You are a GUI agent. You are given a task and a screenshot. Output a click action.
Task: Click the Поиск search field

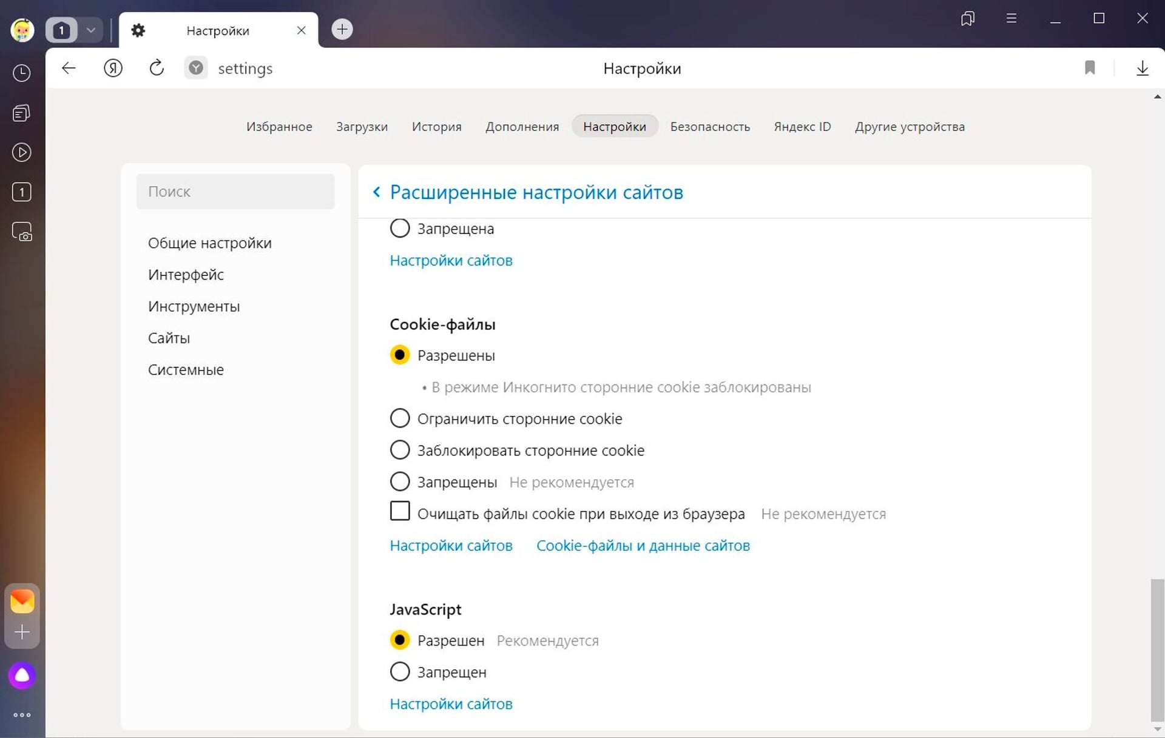235,191
